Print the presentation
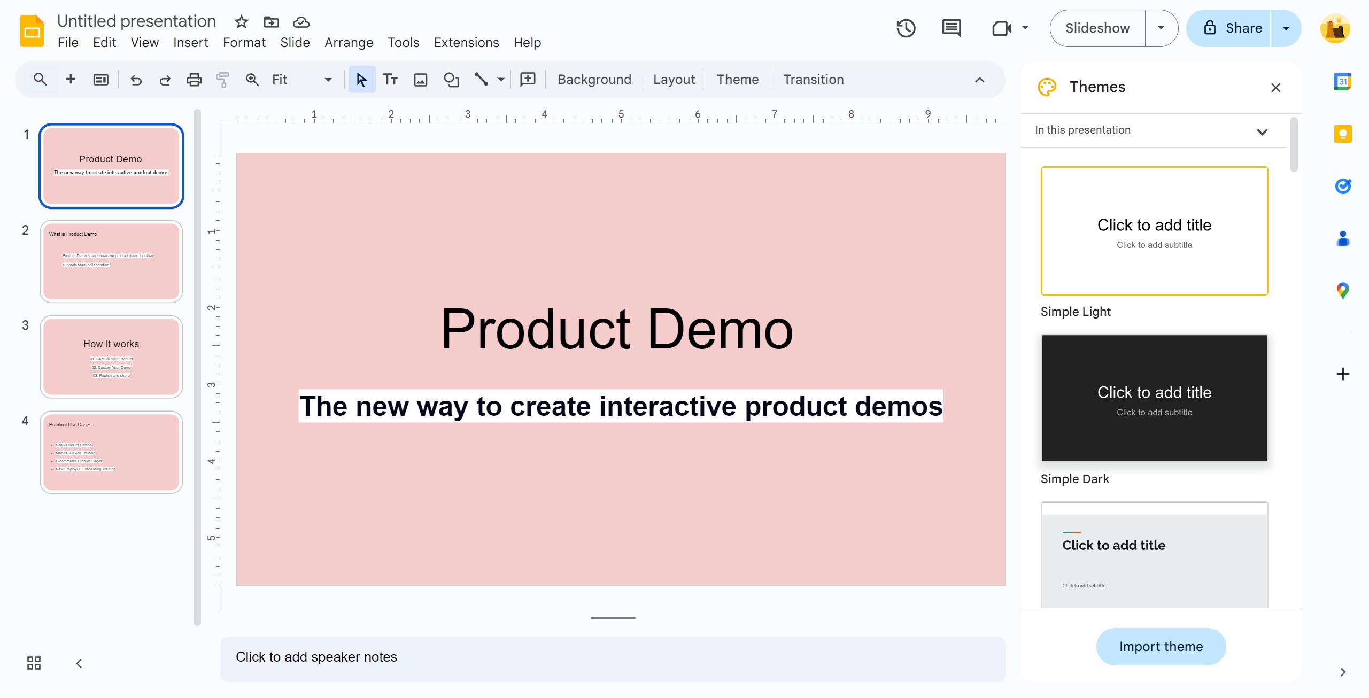This screenshot has width=1369, height=698. (194, 80)
